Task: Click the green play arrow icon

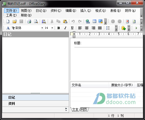Action: 136,28
